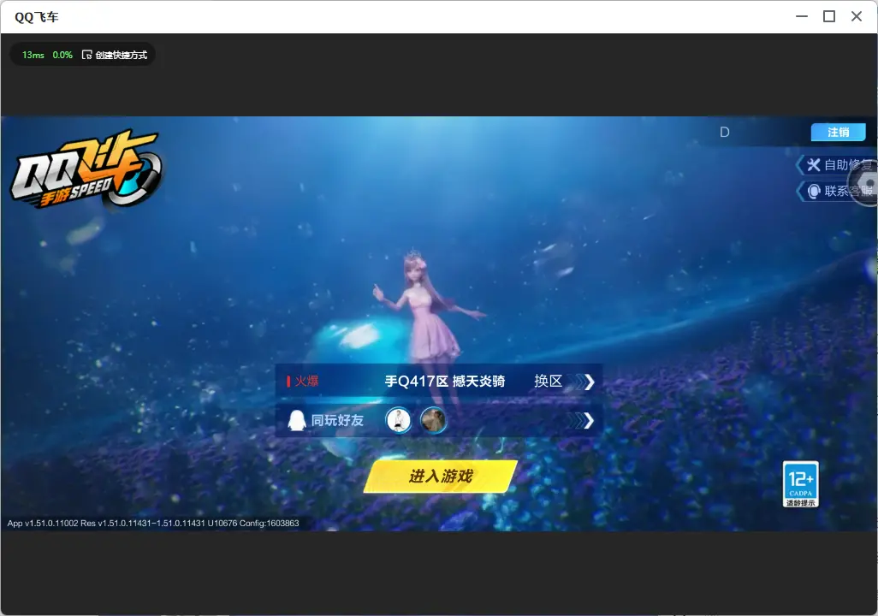Screen dimensions: 878x616
Task: Click the headset customer service icon
Action: pyautogui.click(x=814, y=192)
